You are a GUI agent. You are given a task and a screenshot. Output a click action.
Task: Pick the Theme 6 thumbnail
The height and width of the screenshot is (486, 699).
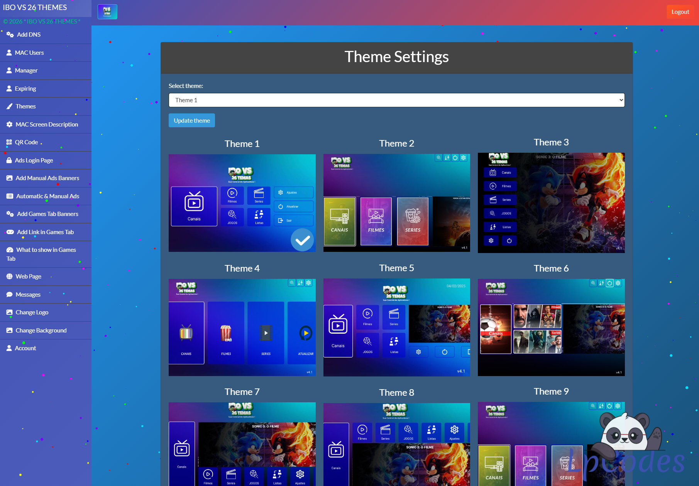(551, 327)
